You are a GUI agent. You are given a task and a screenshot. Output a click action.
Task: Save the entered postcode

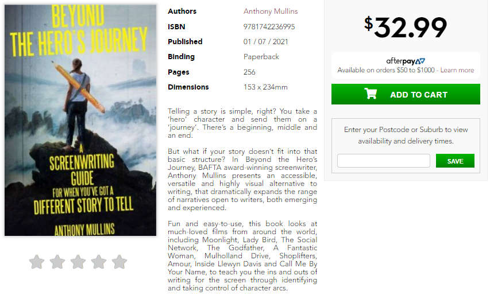(455, 161)
